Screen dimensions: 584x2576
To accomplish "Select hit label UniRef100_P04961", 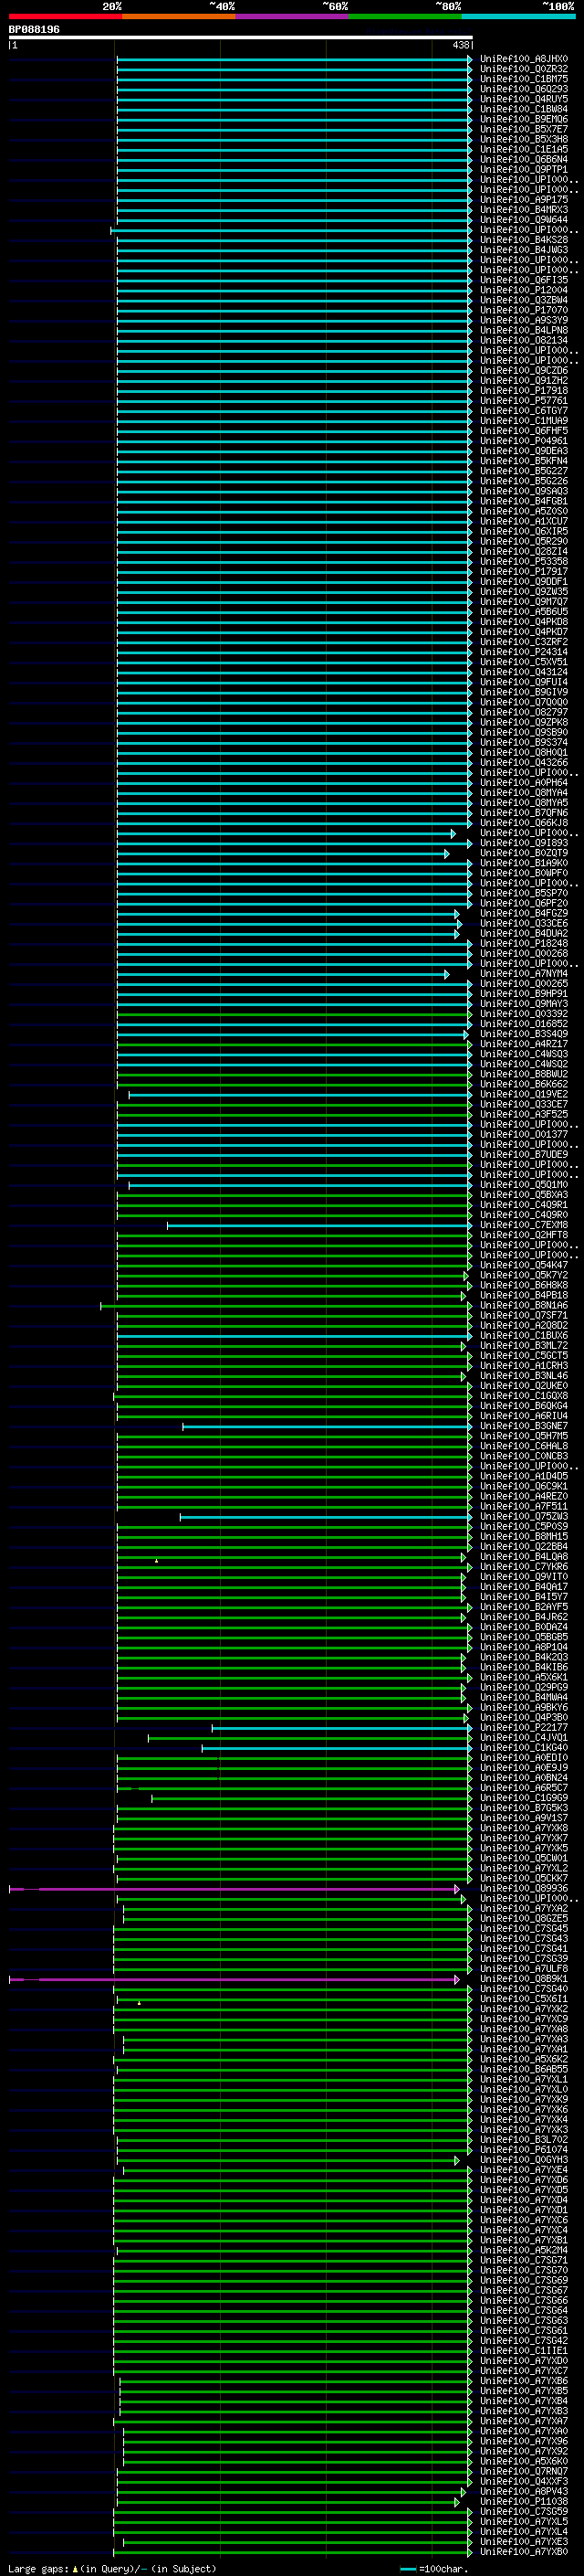I will 523,441.
